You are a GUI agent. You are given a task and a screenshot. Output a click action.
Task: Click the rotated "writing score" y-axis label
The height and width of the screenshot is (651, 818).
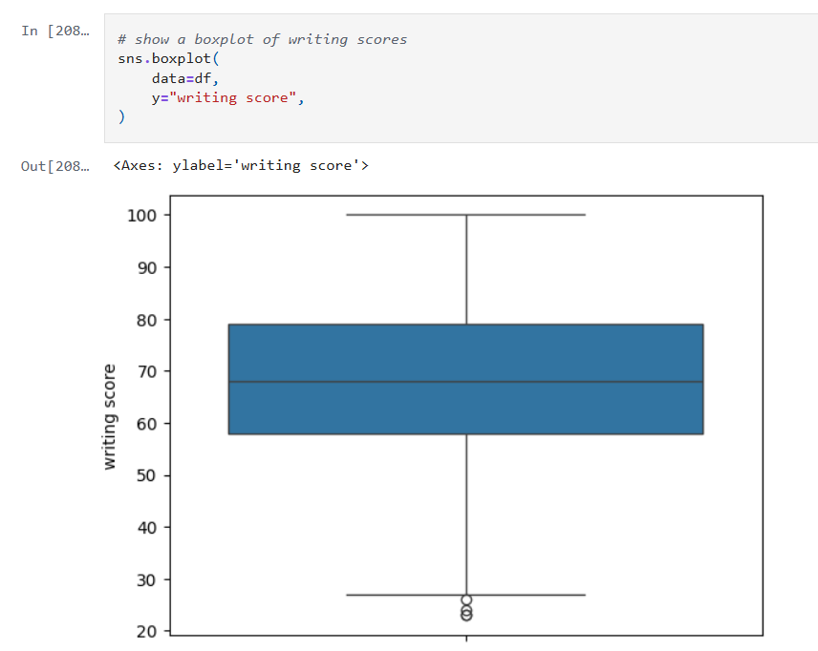110,416
